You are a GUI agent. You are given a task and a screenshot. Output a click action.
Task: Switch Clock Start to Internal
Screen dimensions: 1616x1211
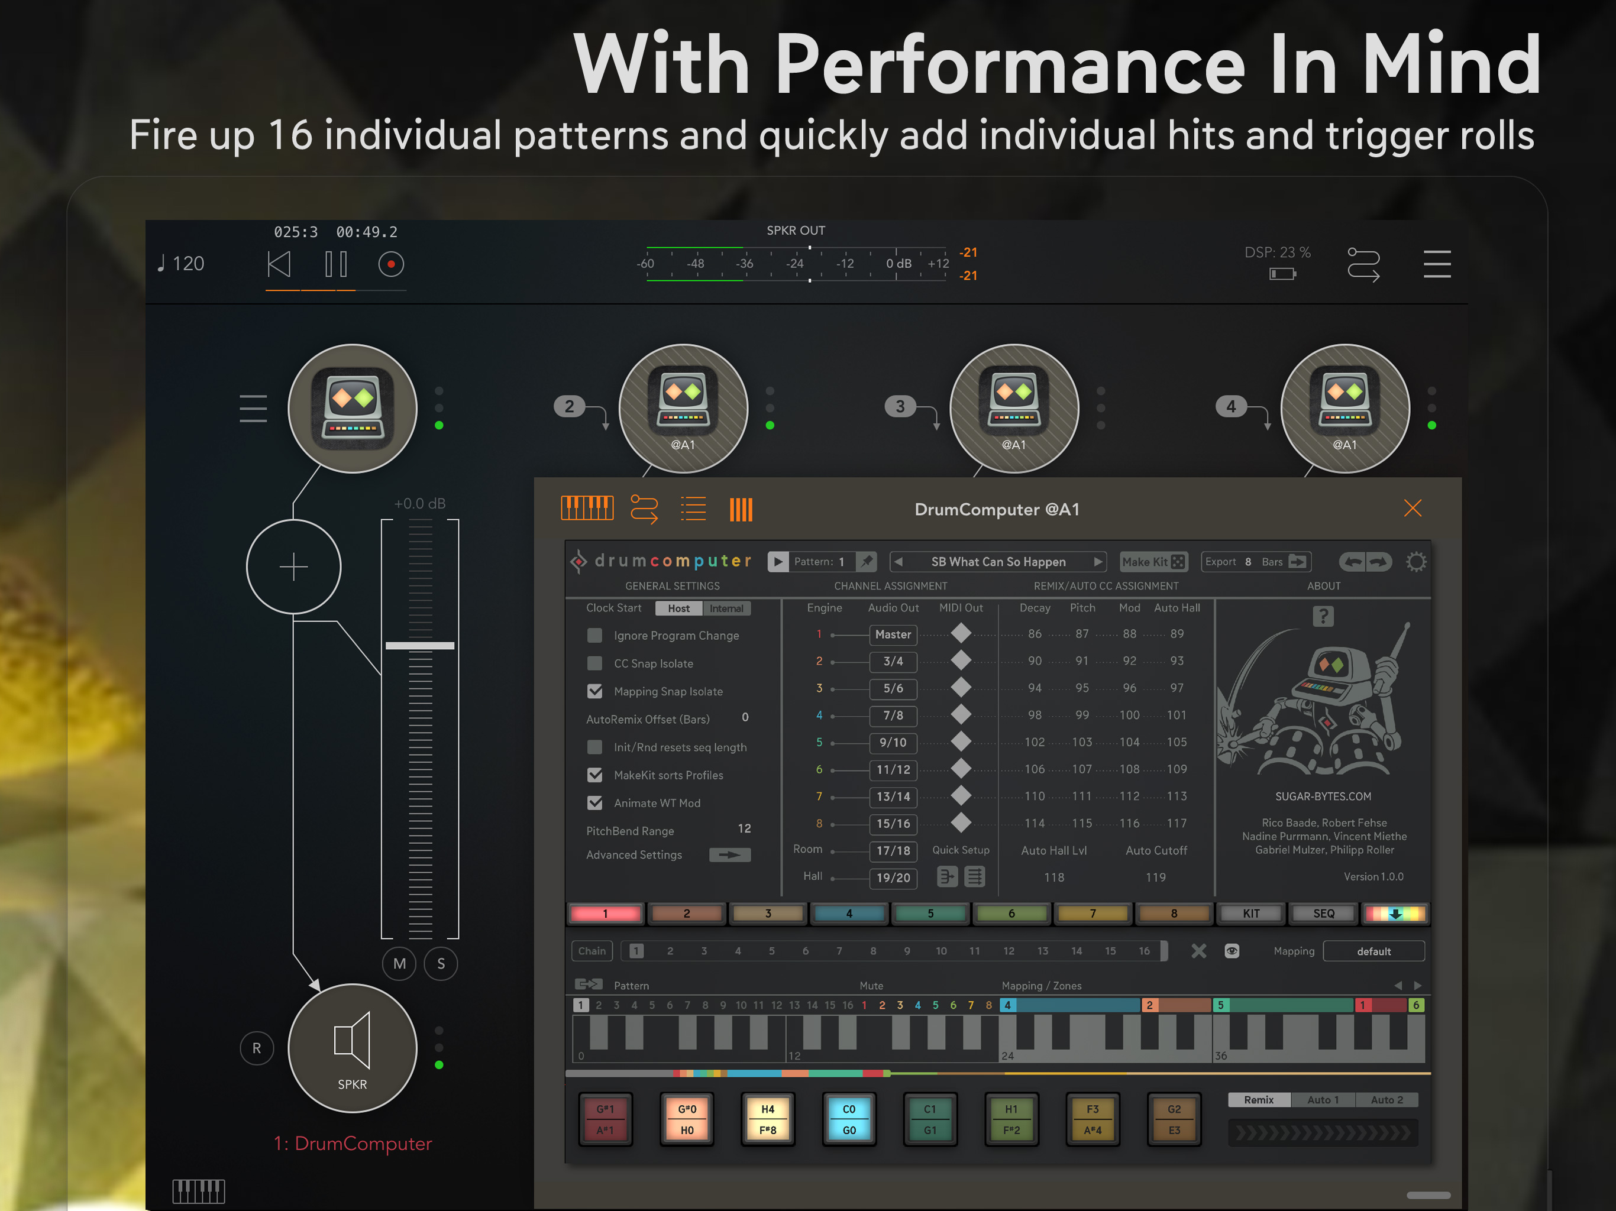tap(726, 608)
